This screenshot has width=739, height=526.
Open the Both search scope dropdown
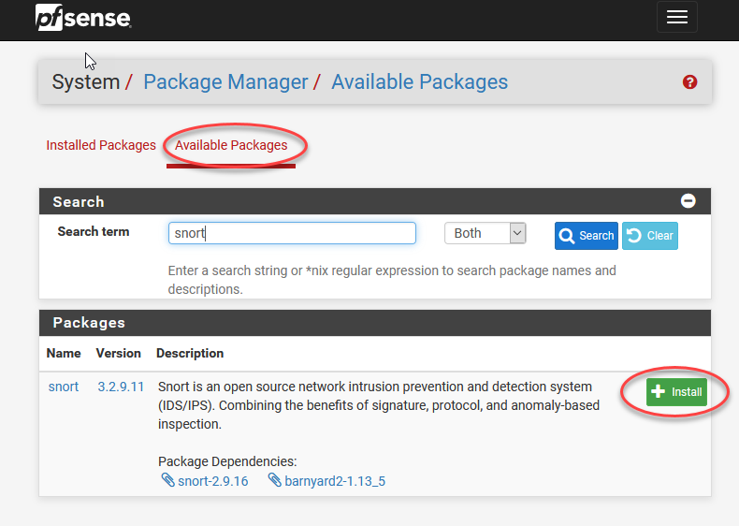[x=485, y=233]
